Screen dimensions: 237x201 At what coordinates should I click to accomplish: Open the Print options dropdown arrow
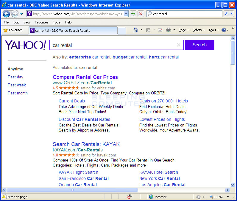pyautogui.click(x=174, y=30)
